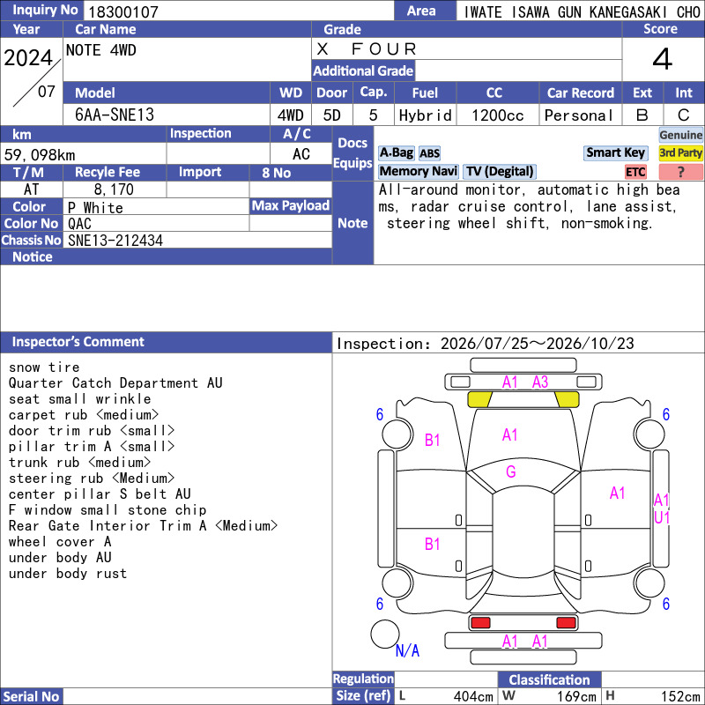Click the red question mark badge
705x705 pixels.
[x=680, y=172]
